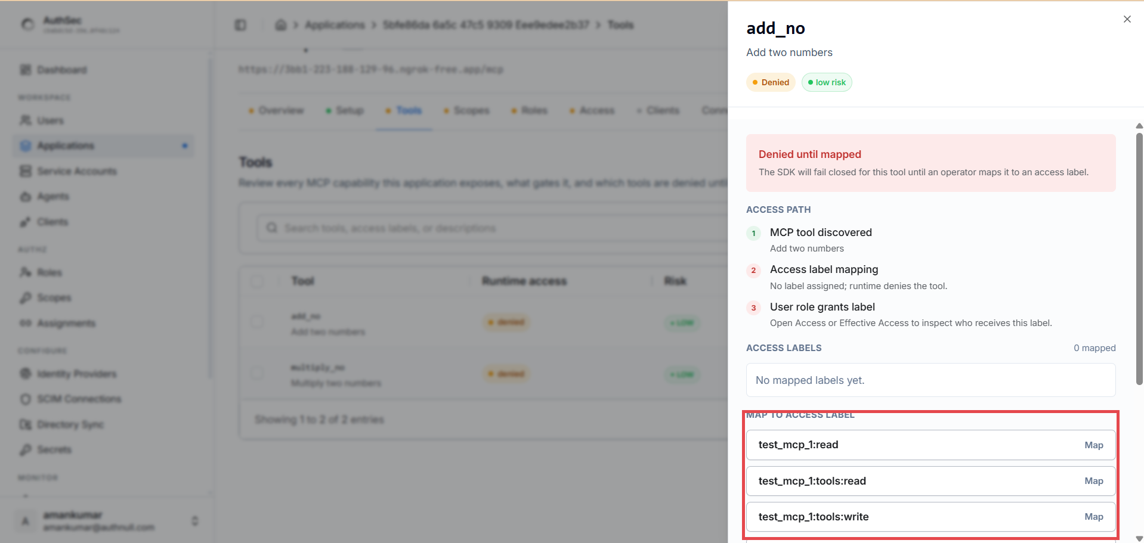1144x543 pixels.
Task: Click the user avatar A
Action: tap(25, 521)
